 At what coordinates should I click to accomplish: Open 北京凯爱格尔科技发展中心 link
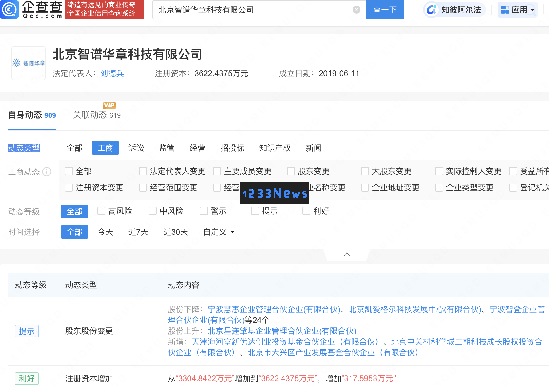[x=415, y=309]
